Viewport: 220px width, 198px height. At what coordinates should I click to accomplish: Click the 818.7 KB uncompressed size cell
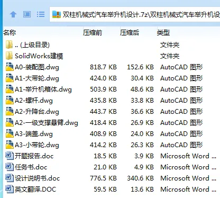coord(103,67)
